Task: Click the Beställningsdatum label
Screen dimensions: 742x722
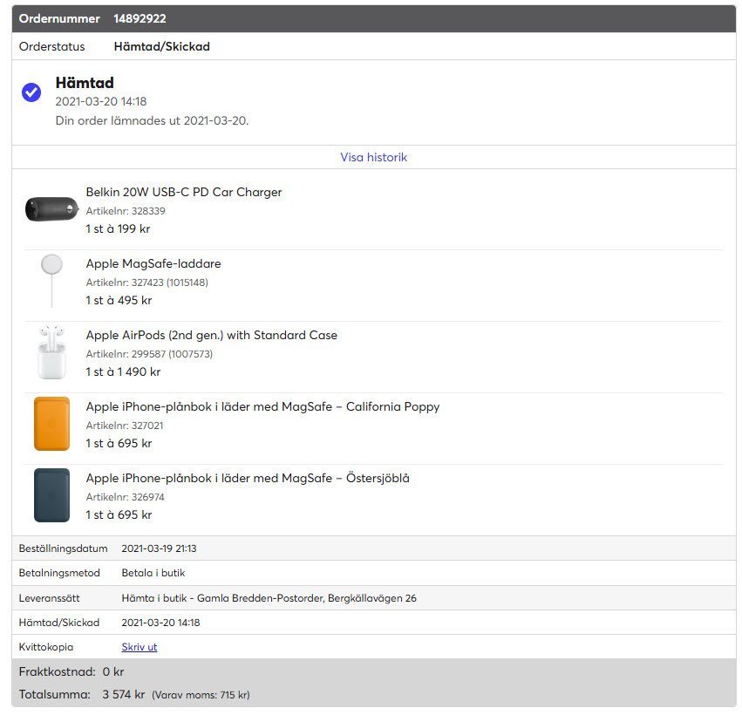Action: pyautogui.click(x=63, y=548)
